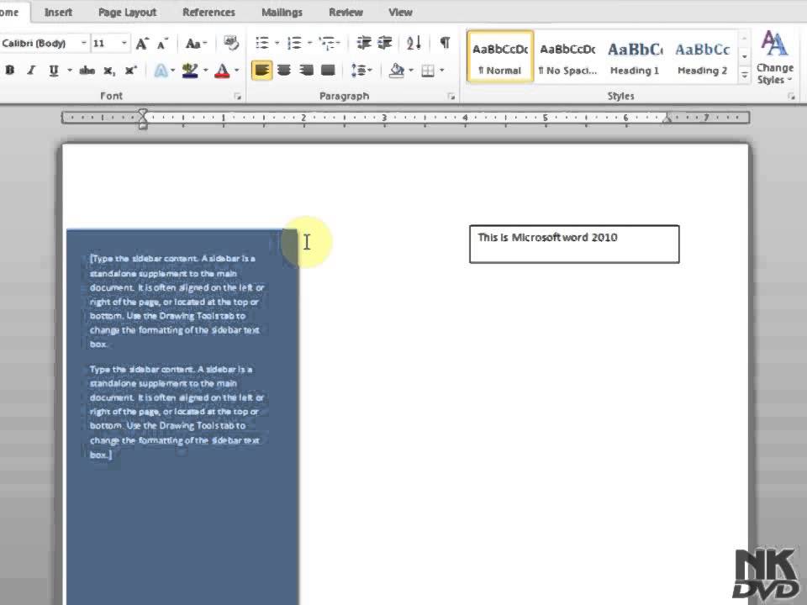
Task: Toggle Italic formatting
Action: [x=31, y=71]
